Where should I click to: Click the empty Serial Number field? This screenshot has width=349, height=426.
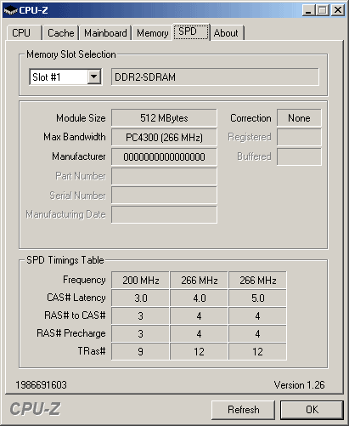click(x=164, y=195)
